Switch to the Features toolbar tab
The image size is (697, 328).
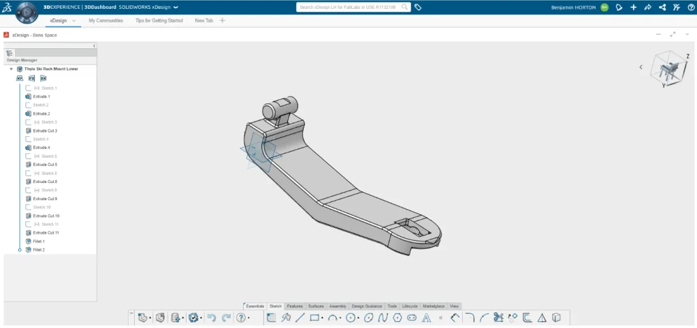point(295,306)
